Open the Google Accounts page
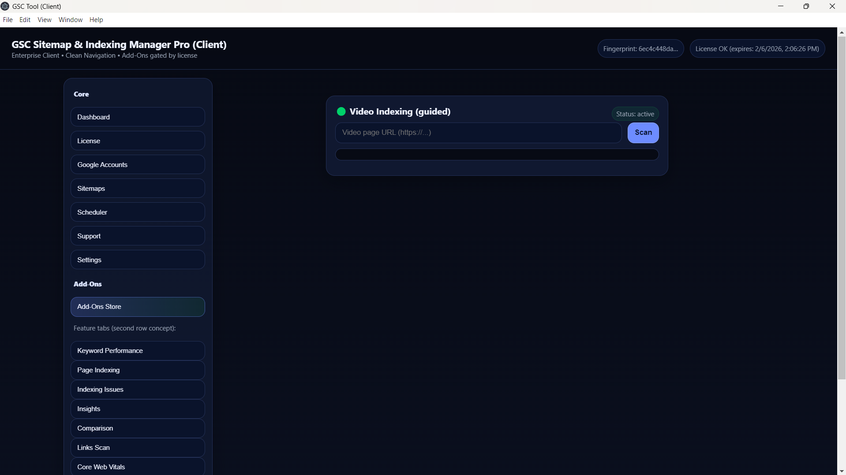The image size is (846, 475). [138, 165]
